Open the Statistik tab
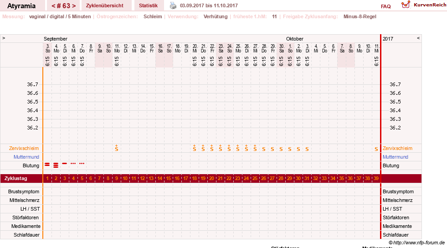The height and width of the screenshot is (248, 447). click(x=148, y=6)
